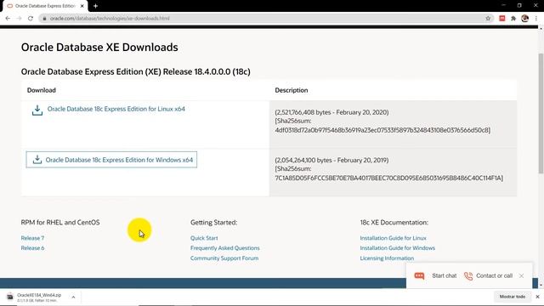
Task: Click the Oracle Database XE Downloads heading
Action: (x=99, y=48)
